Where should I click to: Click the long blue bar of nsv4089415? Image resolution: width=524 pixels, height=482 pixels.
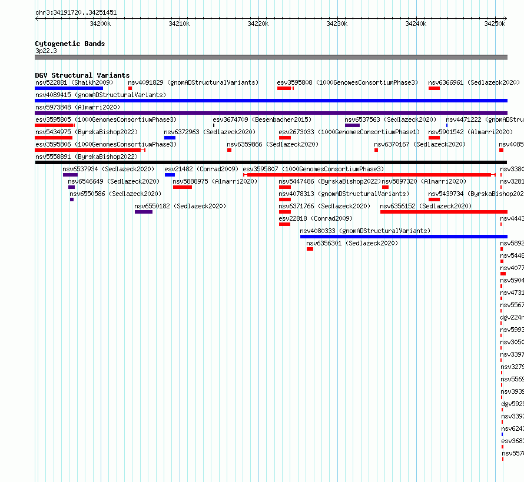coord(271,101)
